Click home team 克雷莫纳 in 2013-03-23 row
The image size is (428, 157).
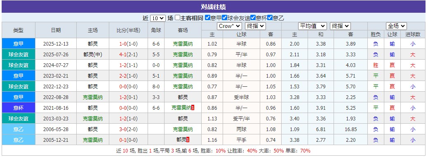pos(93,119)
